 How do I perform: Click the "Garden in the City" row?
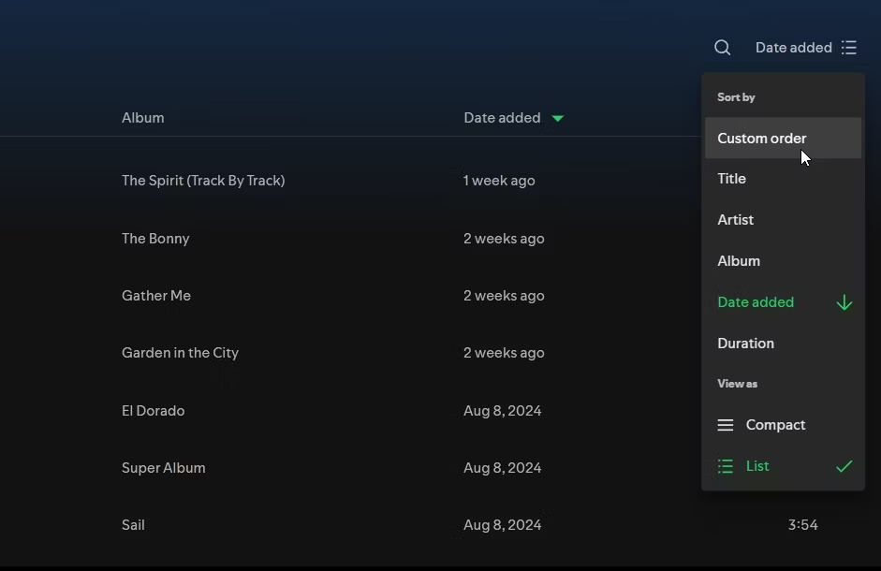[180, 353]
